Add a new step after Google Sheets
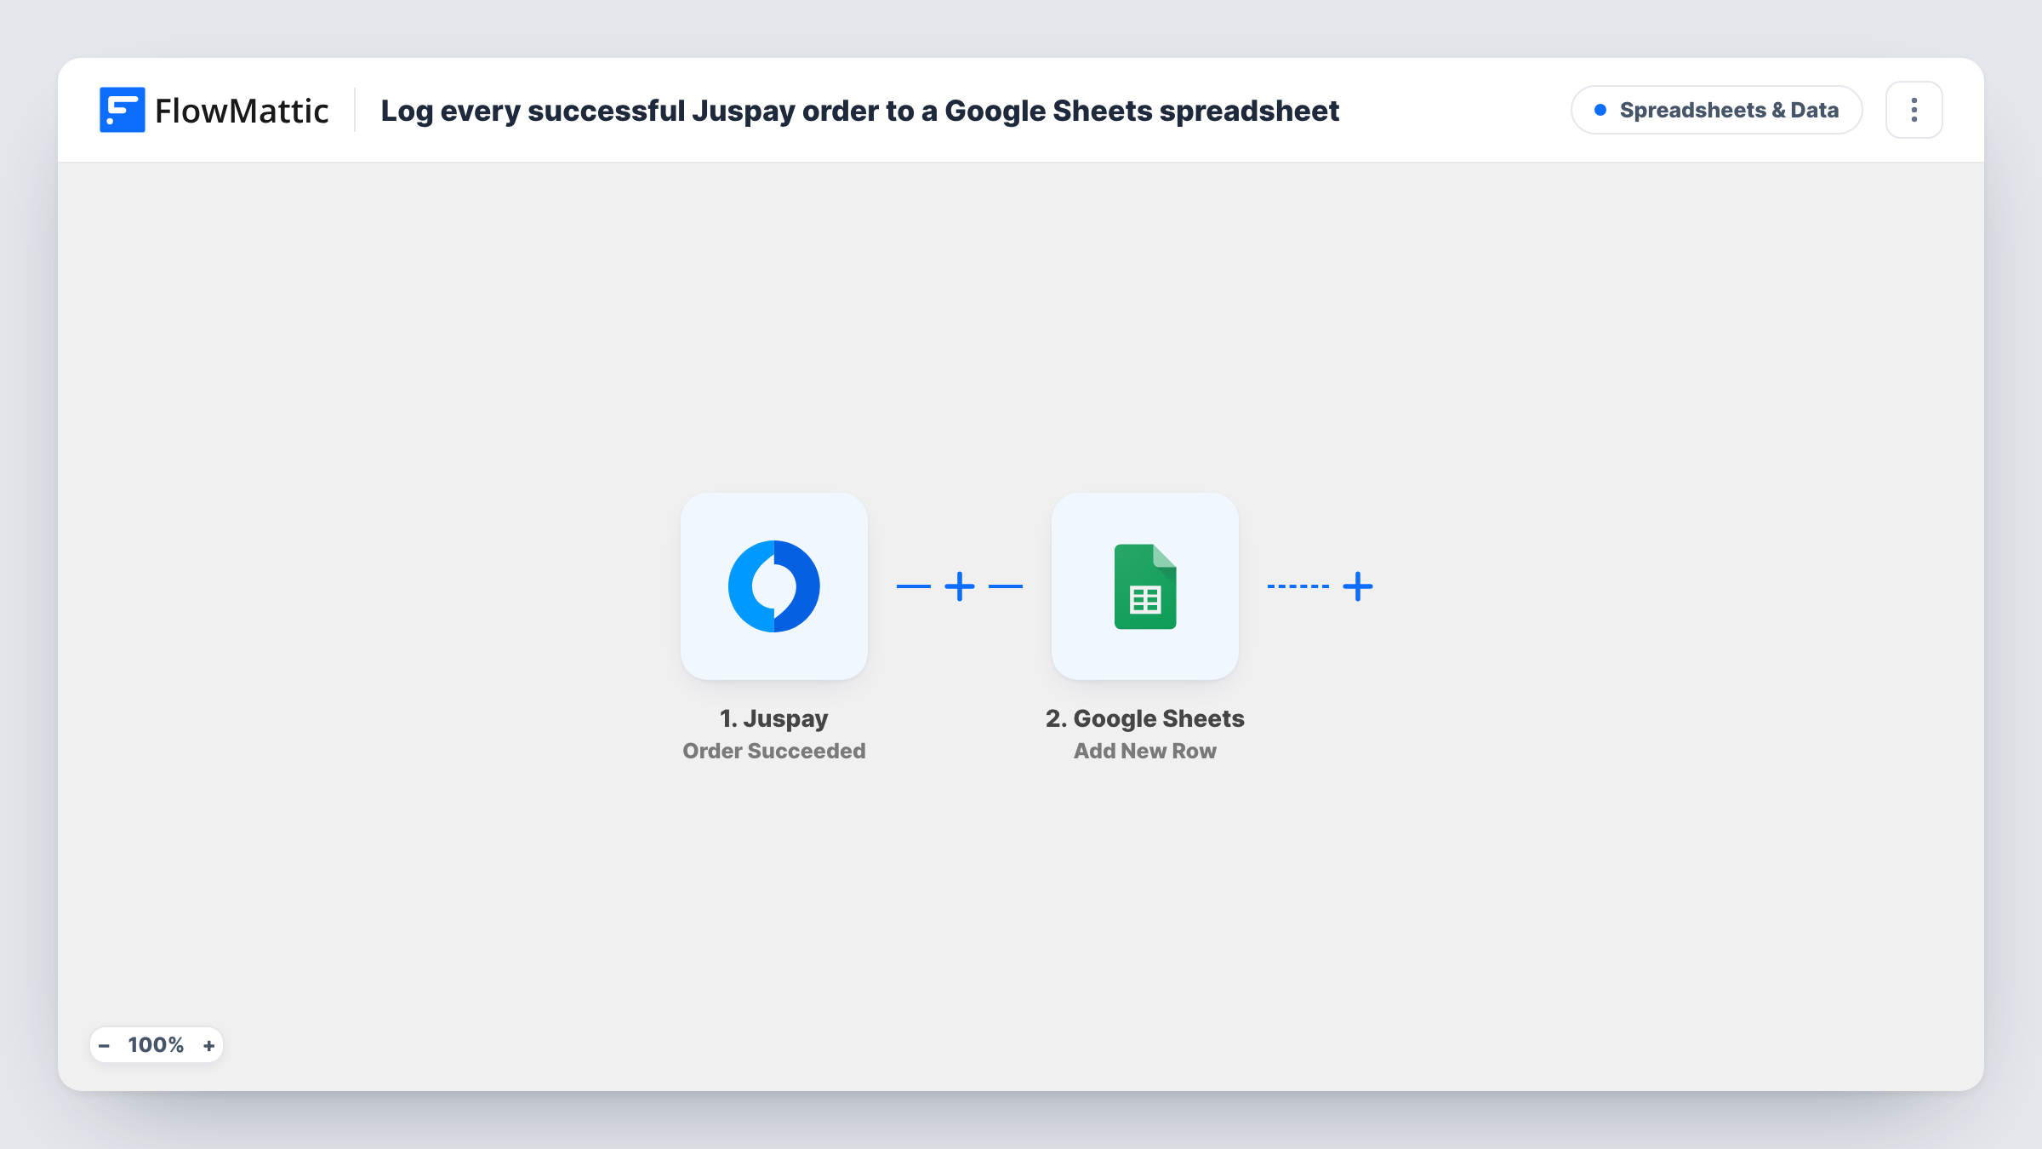This screenshot has width=2042, height=1149. click(1357, 586)
